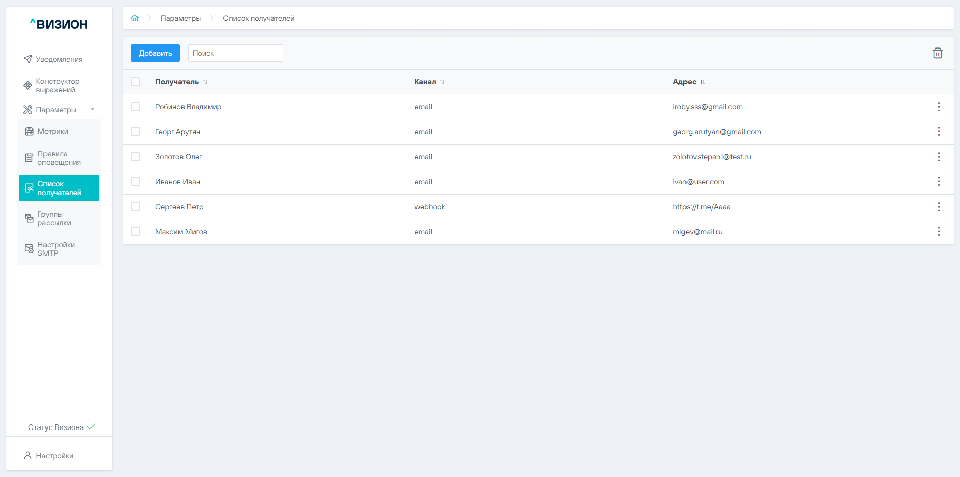Select the Иванов Иван row checkbox
The height and width of the screenshot is (477, 960).
tap(135, 181)
